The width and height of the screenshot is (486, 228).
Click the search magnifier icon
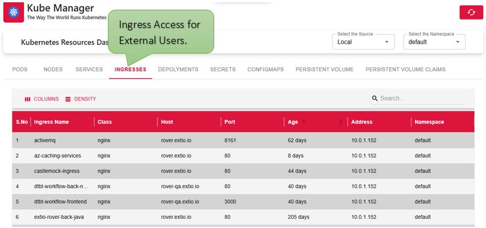[375, 99]
